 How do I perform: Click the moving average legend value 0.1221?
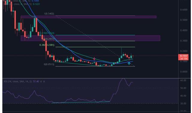pos(36,4)
